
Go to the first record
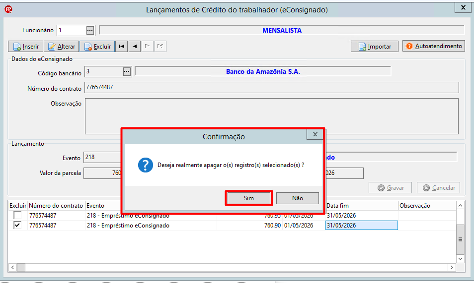click(x=122, y=47)
